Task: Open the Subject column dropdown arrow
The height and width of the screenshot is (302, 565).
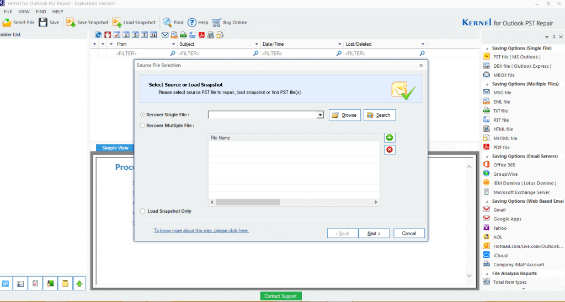Action: coord(257,44)
